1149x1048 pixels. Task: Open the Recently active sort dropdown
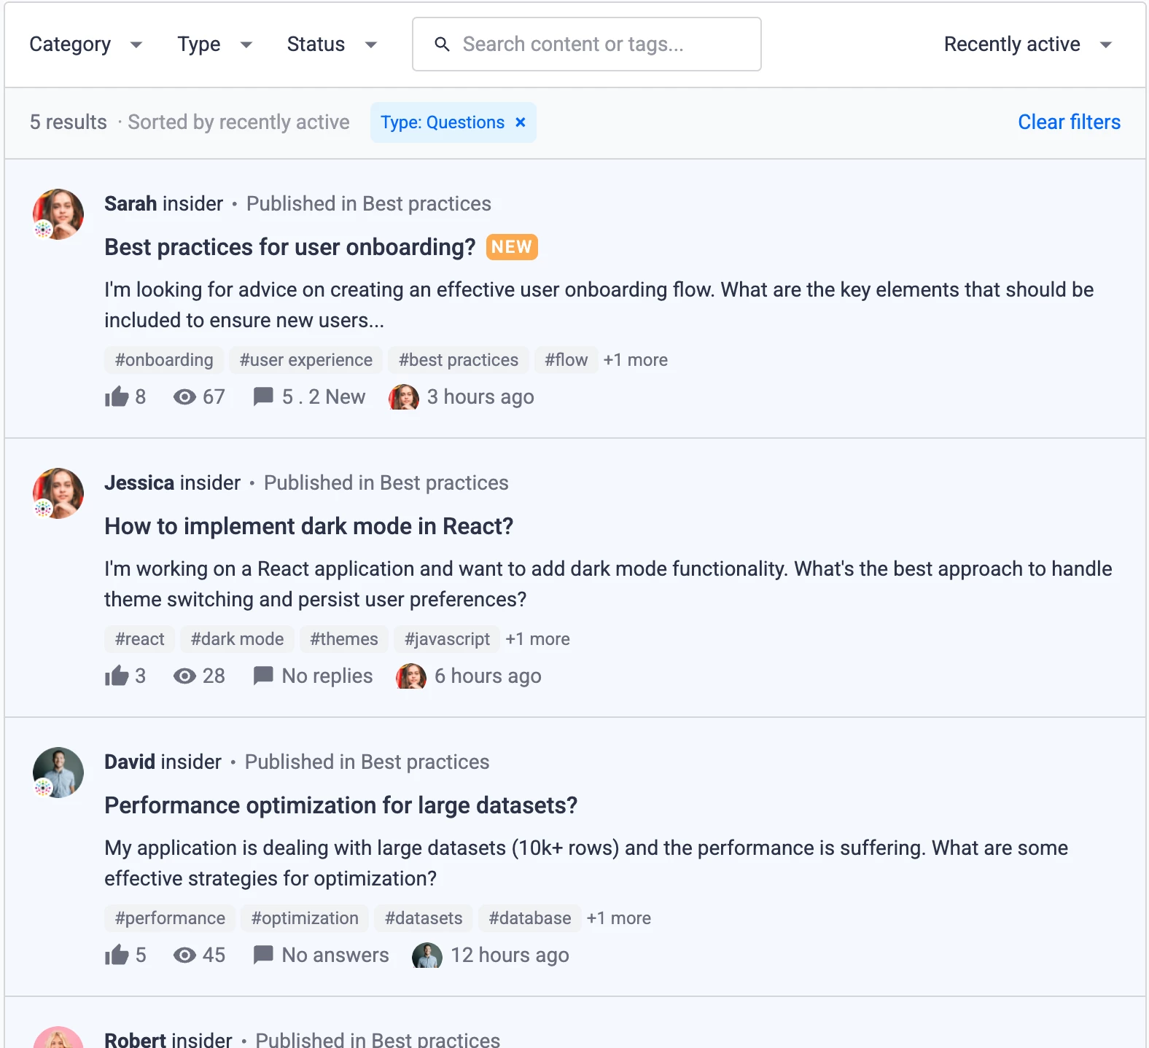tap(1028, 44)
